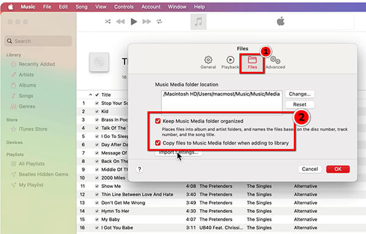Click the magnifier icon in search
Screen dimensions: 366x234
(9, 41)
